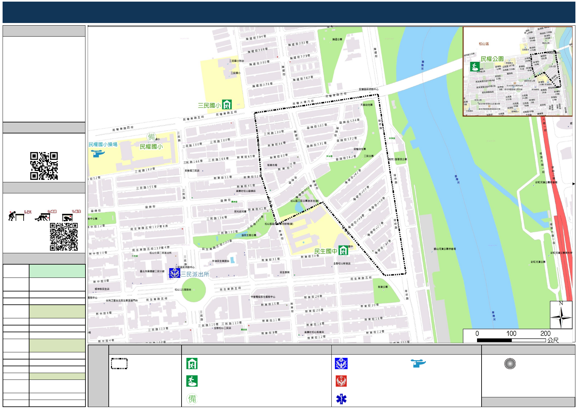578x409 pixels.
Task: Click the topmost light-green cell in left table
Action: coord(57,271)
